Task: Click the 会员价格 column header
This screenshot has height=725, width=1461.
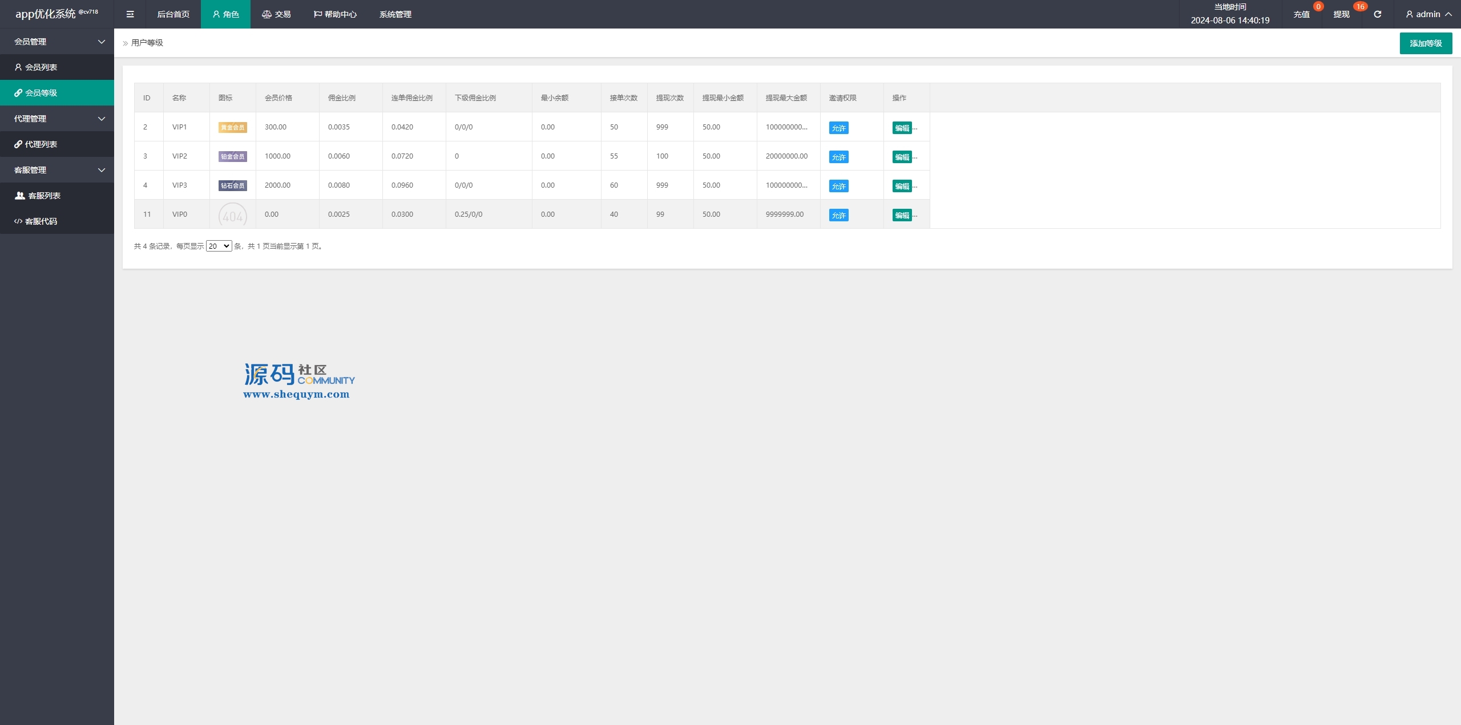Action: 288,98
